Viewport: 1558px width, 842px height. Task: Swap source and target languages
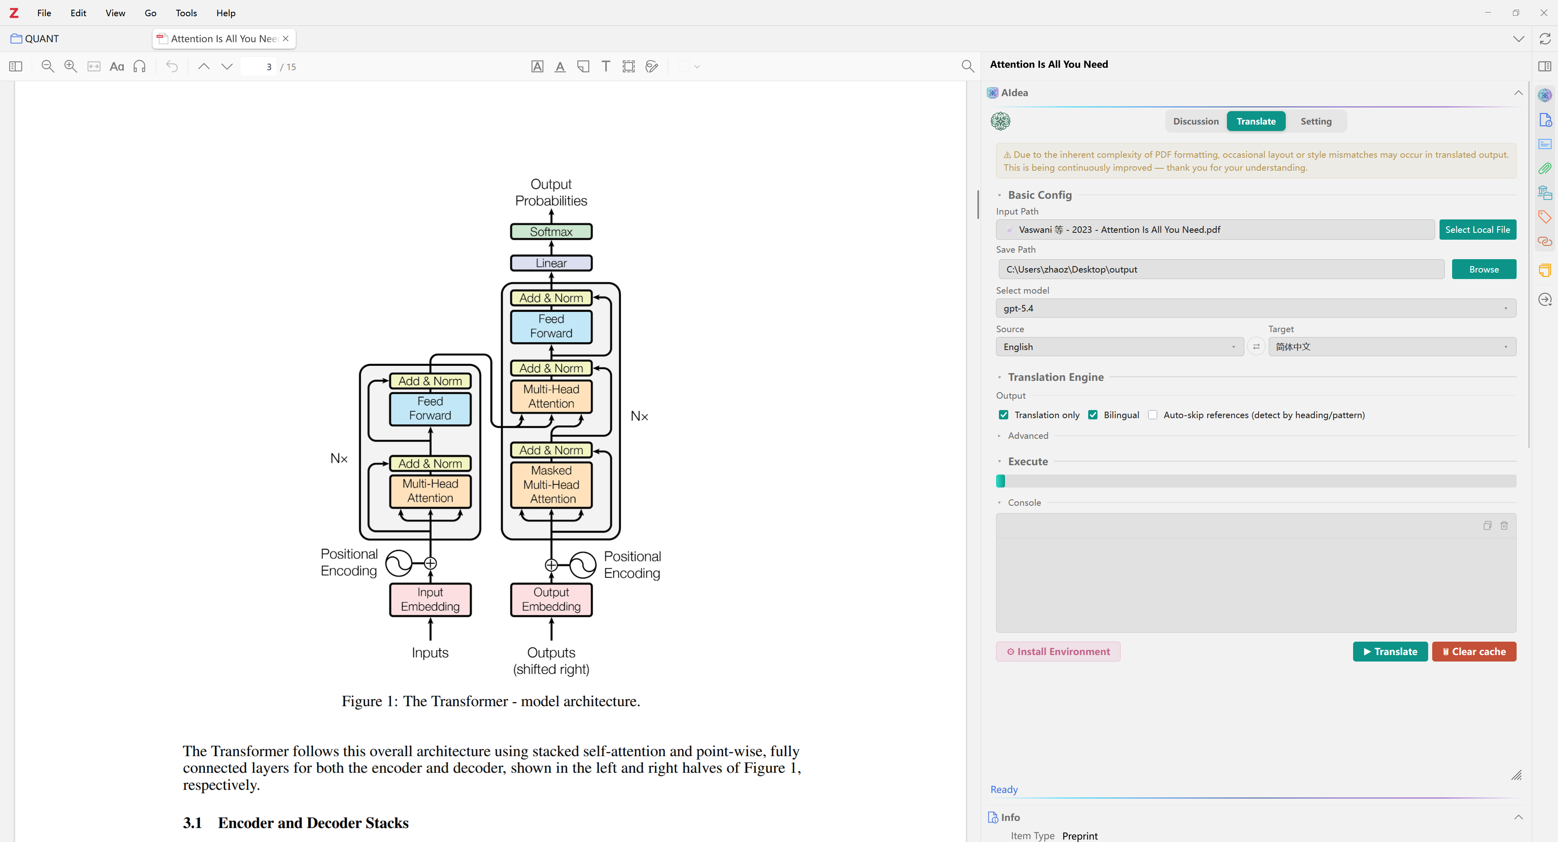click(1256, 346)
